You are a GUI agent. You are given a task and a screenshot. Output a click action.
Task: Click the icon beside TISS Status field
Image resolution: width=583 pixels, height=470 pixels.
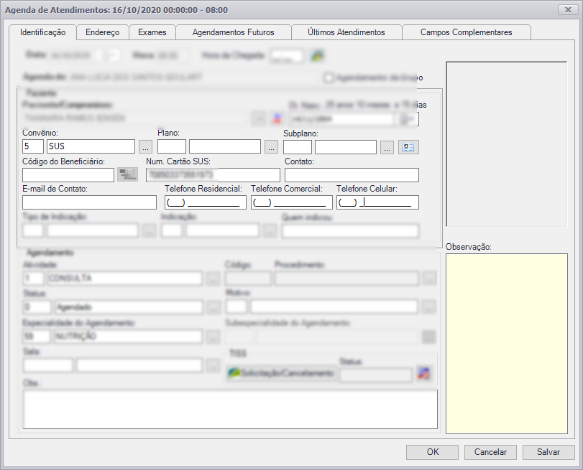pyautogui.click(x=424, y=373)
